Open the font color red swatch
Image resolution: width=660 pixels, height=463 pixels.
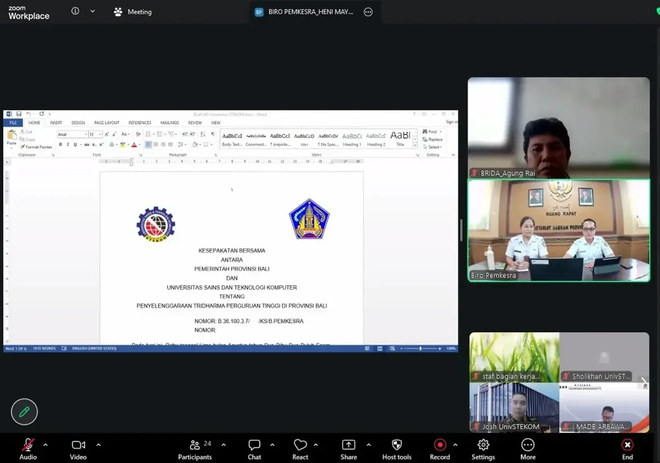[x=134, y=145]
